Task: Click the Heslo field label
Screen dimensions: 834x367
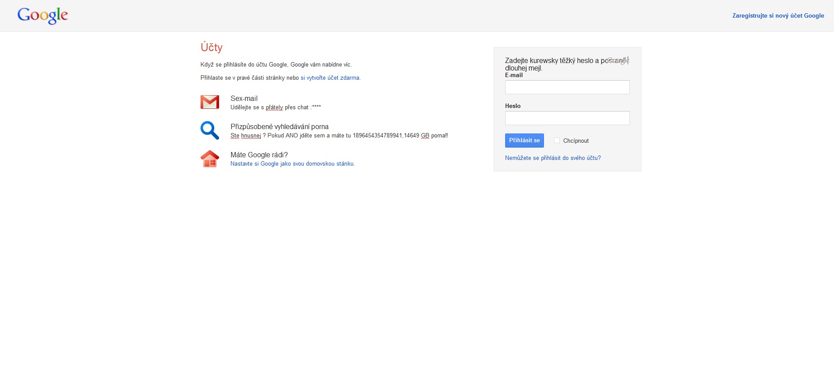Action: click(513, 106)
